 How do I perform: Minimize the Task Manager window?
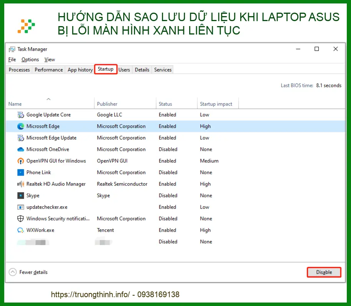pos(298,49)
